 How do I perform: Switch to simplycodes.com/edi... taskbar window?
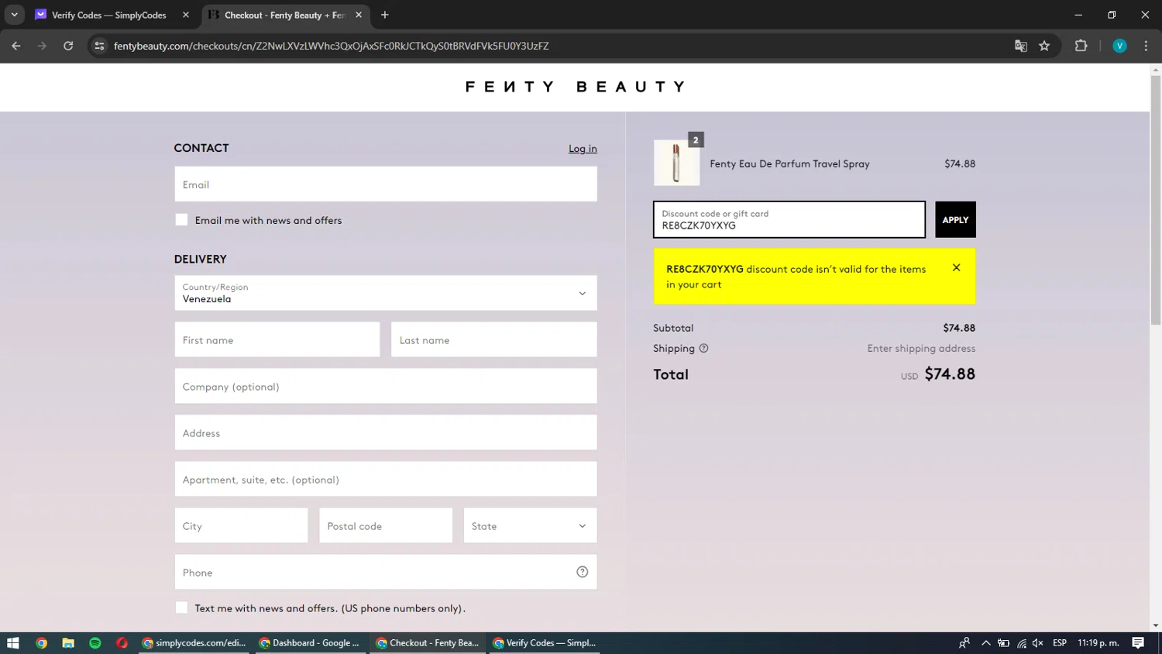pyautogui.click(x=194, y=643)
